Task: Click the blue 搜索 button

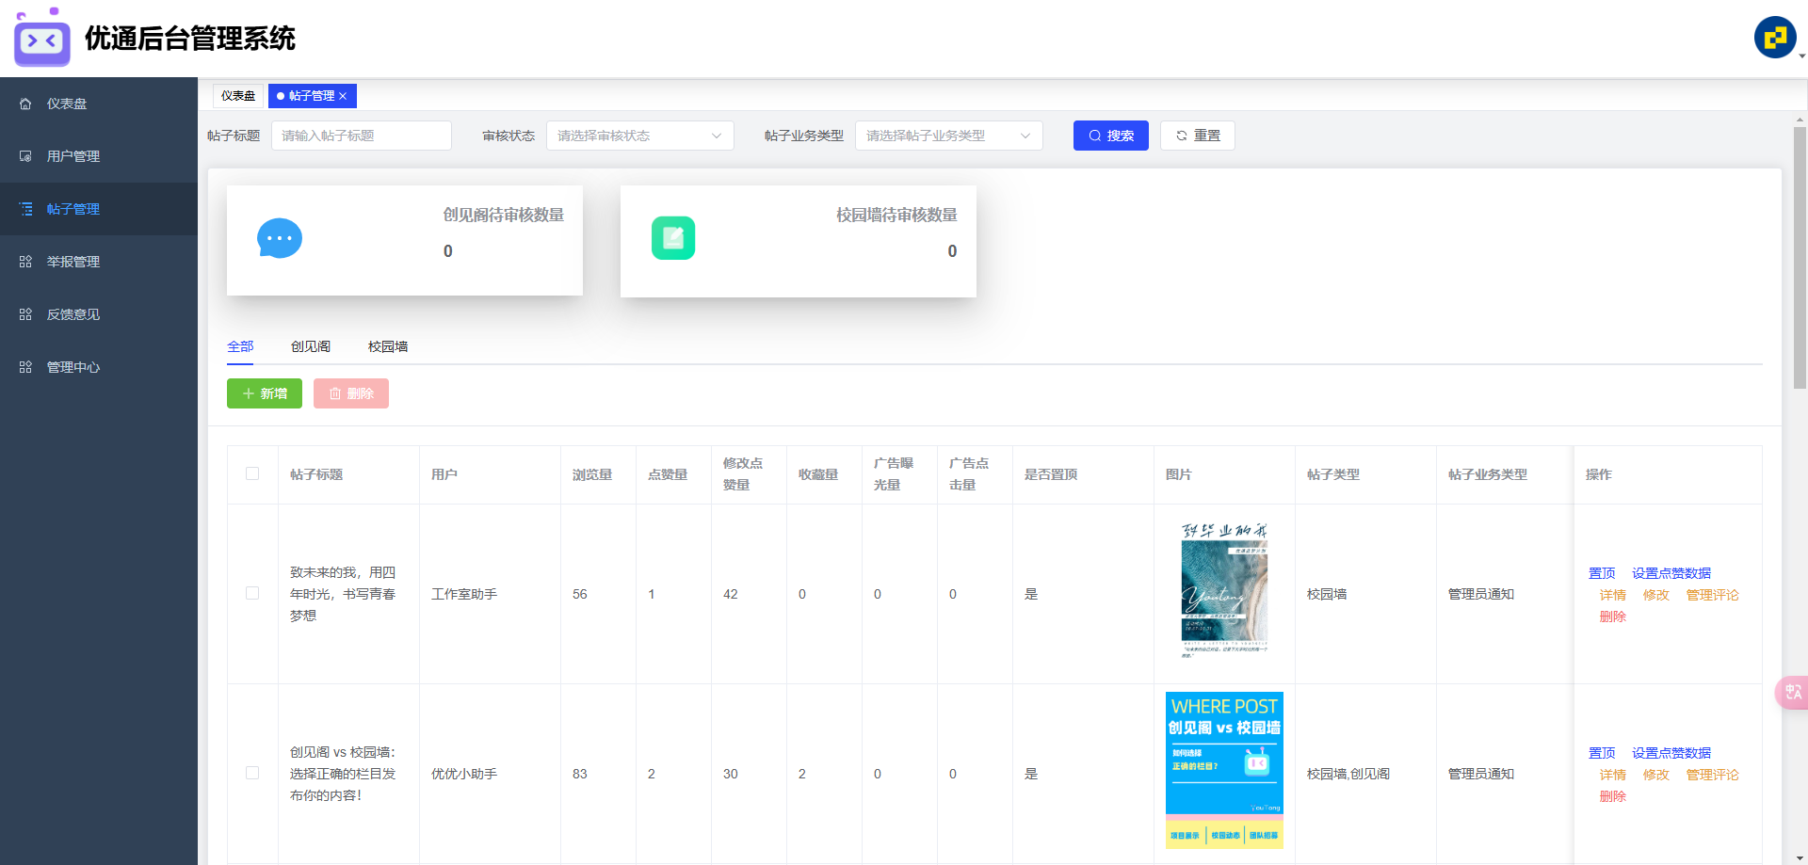Action: (x=1110, y=136)
